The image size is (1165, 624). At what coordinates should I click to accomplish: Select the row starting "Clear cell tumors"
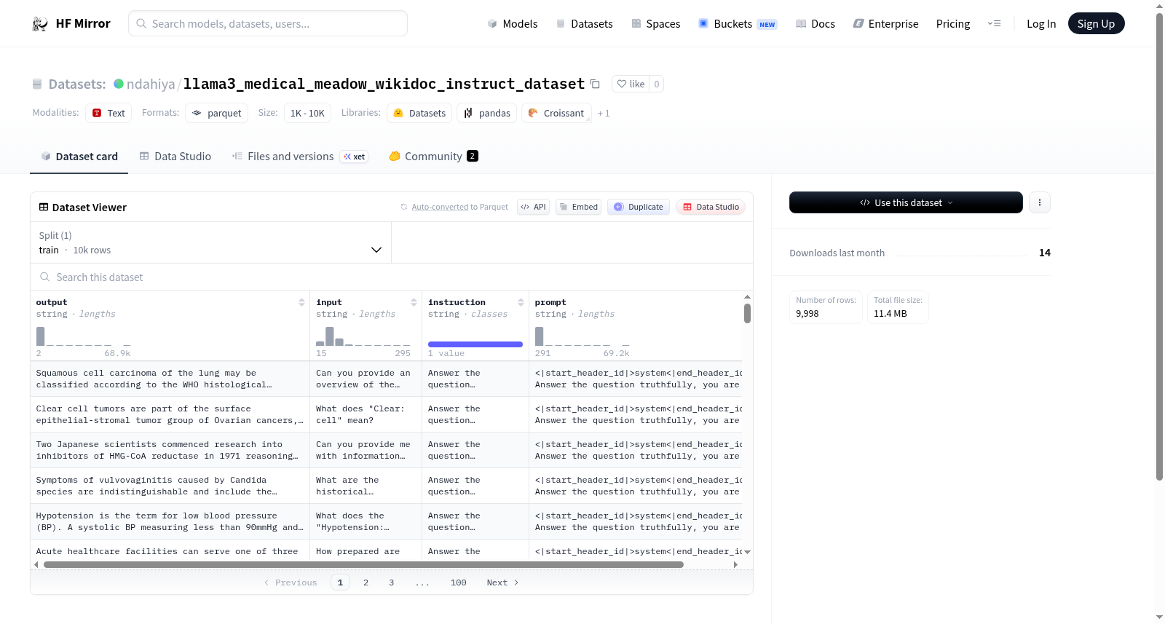(x=386, y=414)
